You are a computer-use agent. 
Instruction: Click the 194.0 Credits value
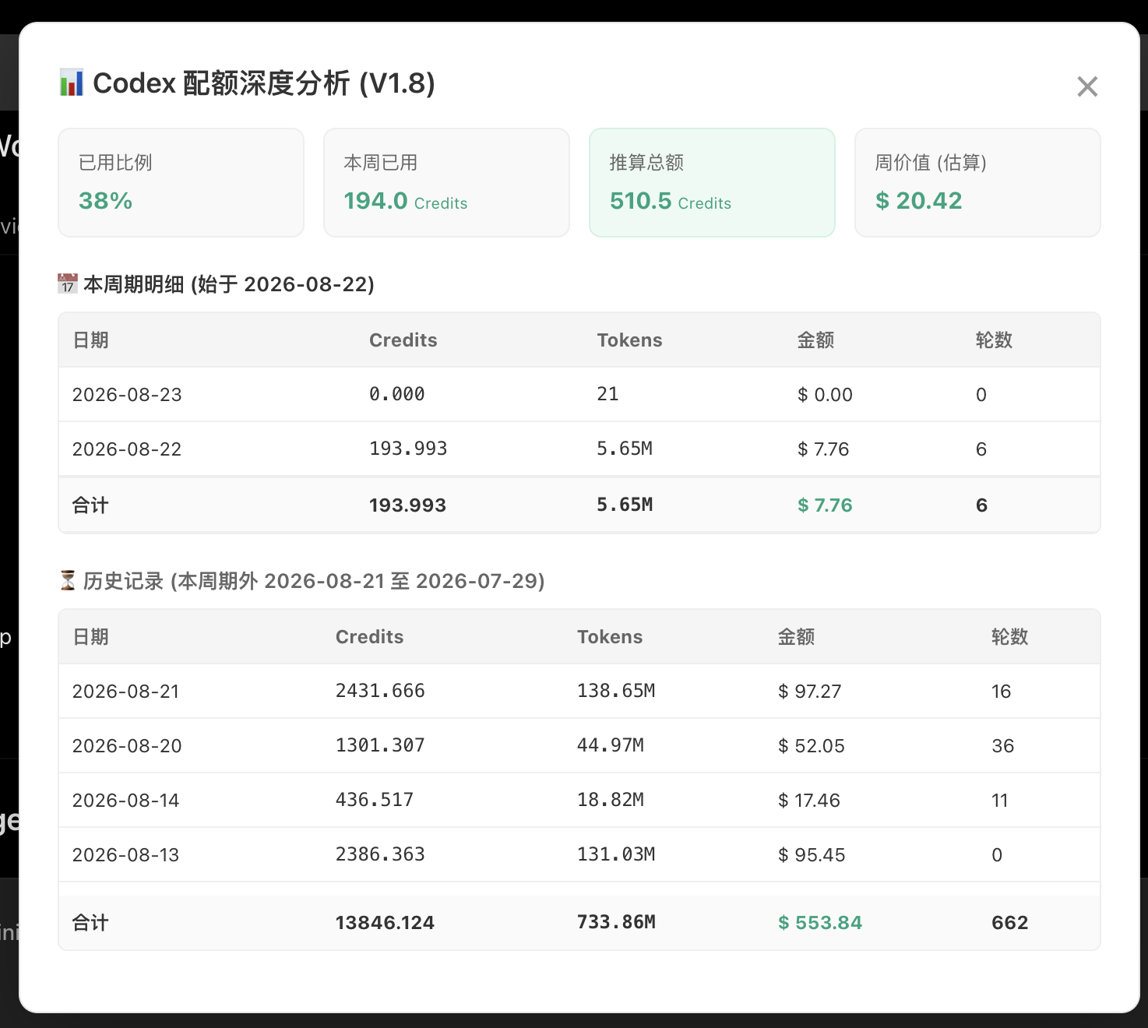click(406, 201)
